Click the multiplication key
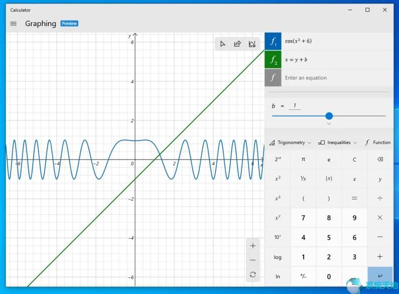 tap(380, 218)
